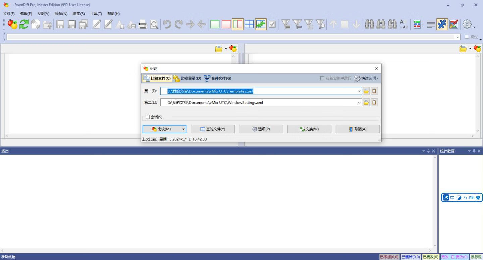Enable the 会话(S) session checkbox
This screenshot has width=483, height=260.
click(x=148, y=117)
